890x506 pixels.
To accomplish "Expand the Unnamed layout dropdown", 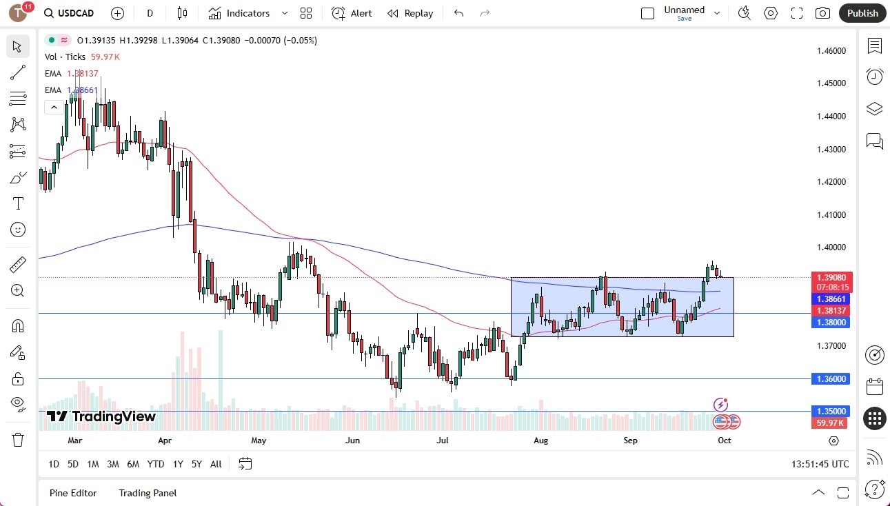I will 717,12.
